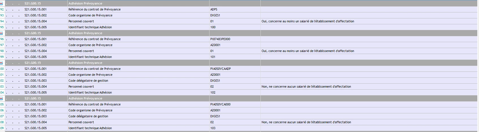Click the 'Oui, concerne au moins un salarié' description in row 98
The image size is (479, 132).
tap(308, 51)
